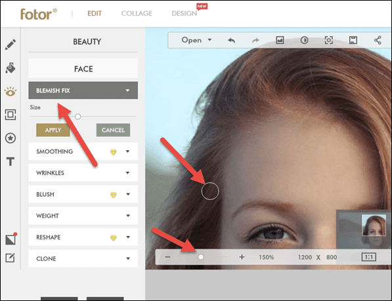
Task: Click the Blemish Fix size slider handle
Action: [x=77, y=117]
